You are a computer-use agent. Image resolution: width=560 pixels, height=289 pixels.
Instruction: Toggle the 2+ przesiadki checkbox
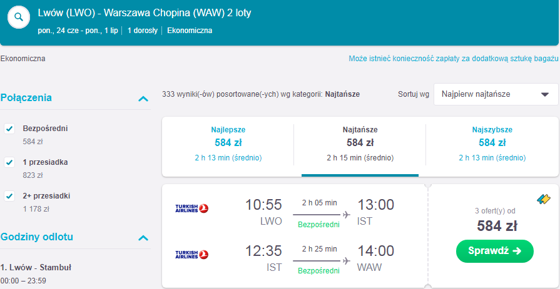pos(9,196)
